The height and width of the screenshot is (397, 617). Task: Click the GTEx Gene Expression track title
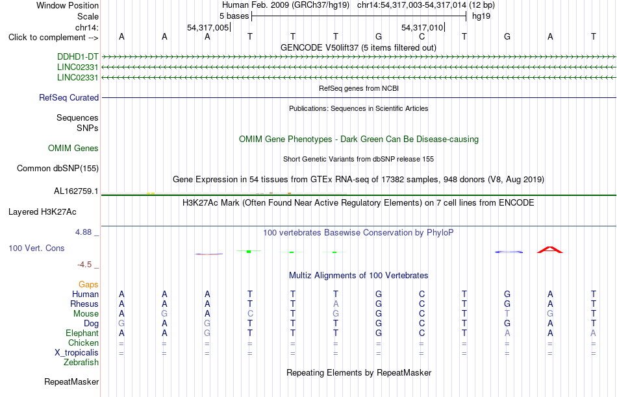(x=359, y=180)
